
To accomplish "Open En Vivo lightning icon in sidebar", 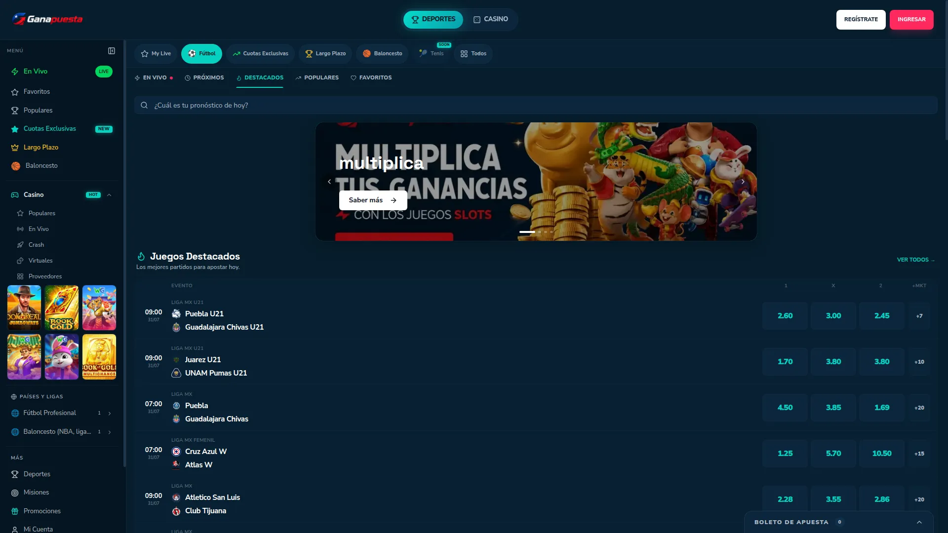I will 15,72.
